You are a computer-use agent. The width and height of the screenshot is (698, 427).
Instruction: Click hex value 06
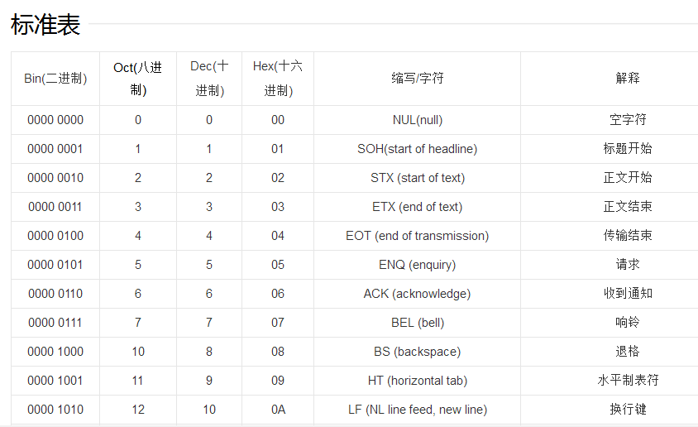278,294
